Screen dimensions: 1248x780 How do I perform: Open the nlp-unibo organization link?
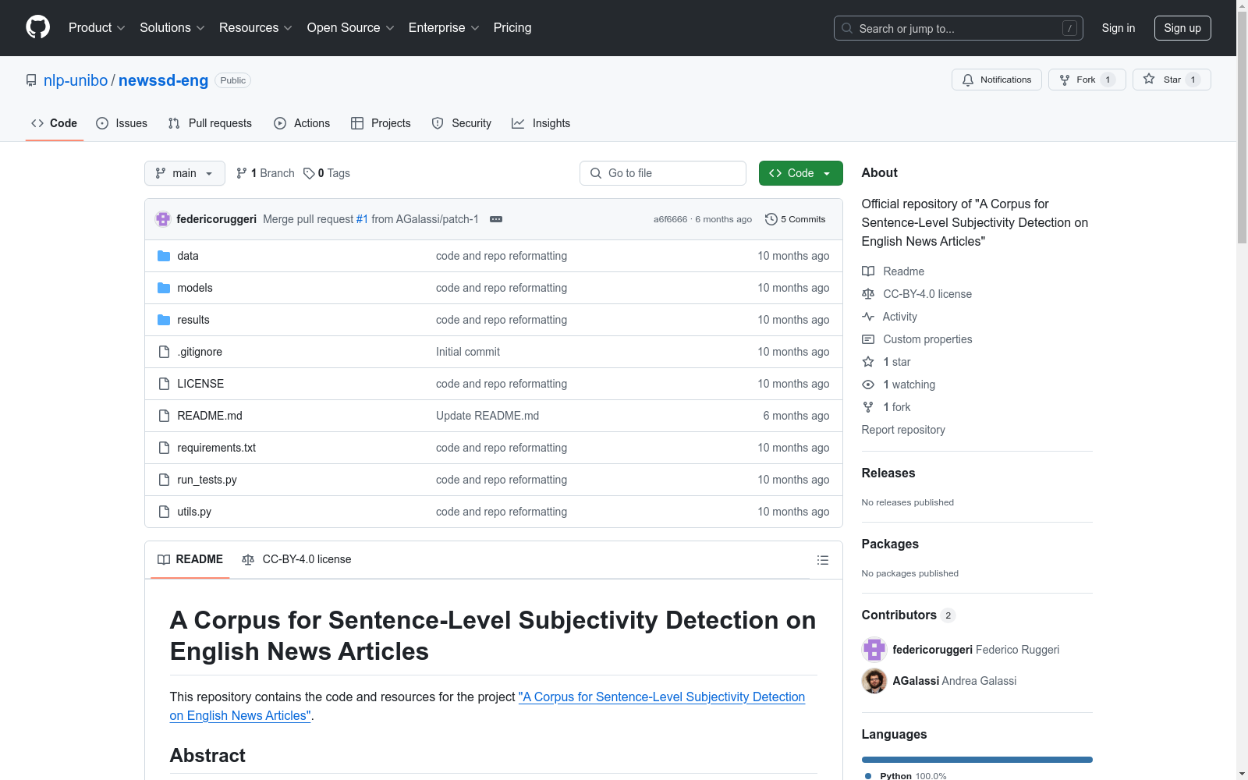76,80
